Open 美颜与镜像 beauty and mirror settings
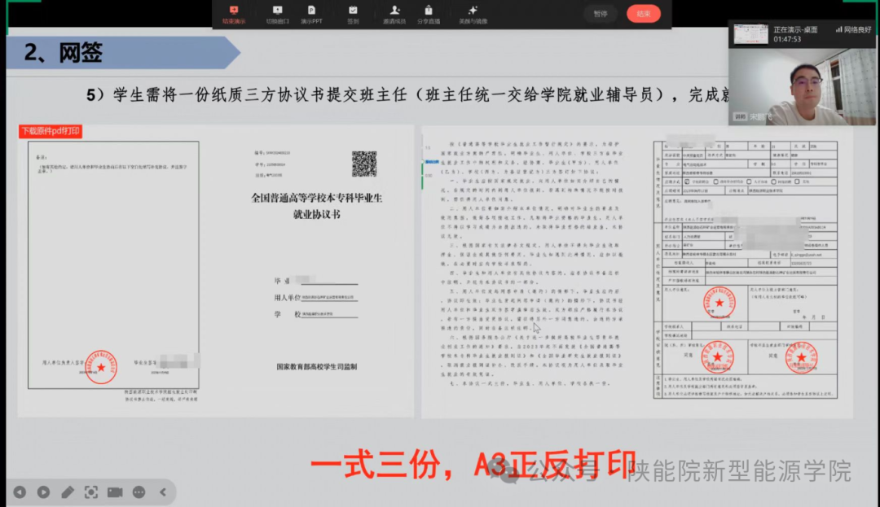 click(473, 14)
